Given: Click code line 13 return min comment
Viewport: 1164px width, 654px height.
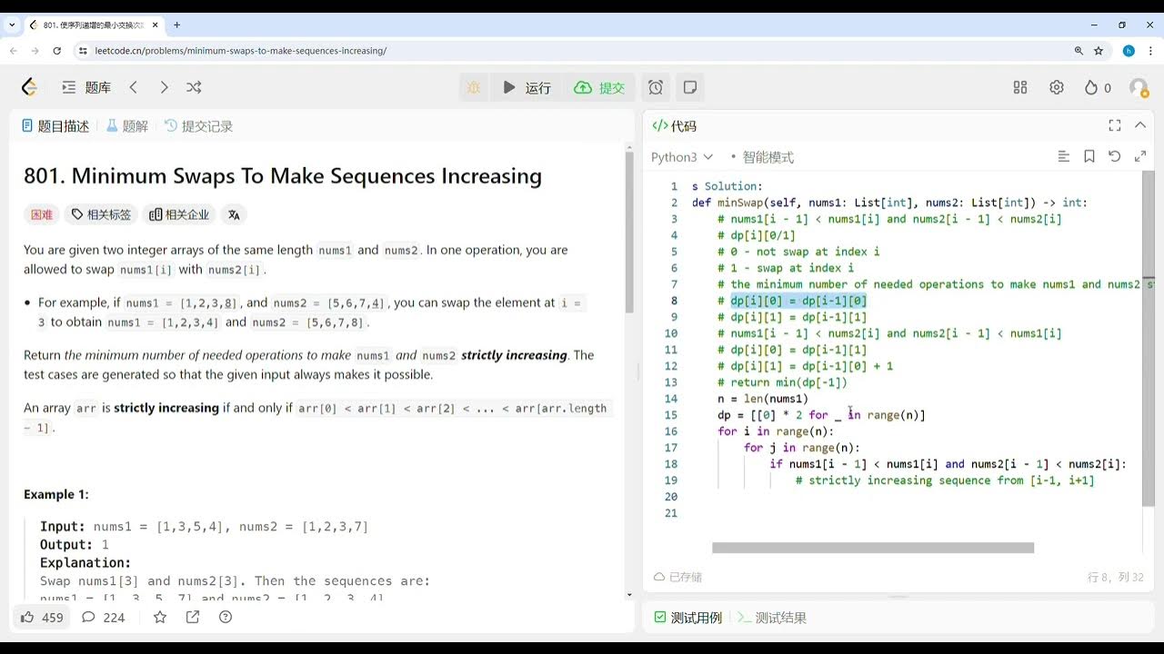Looking at the screenshot, I should [x=782, y=382].
